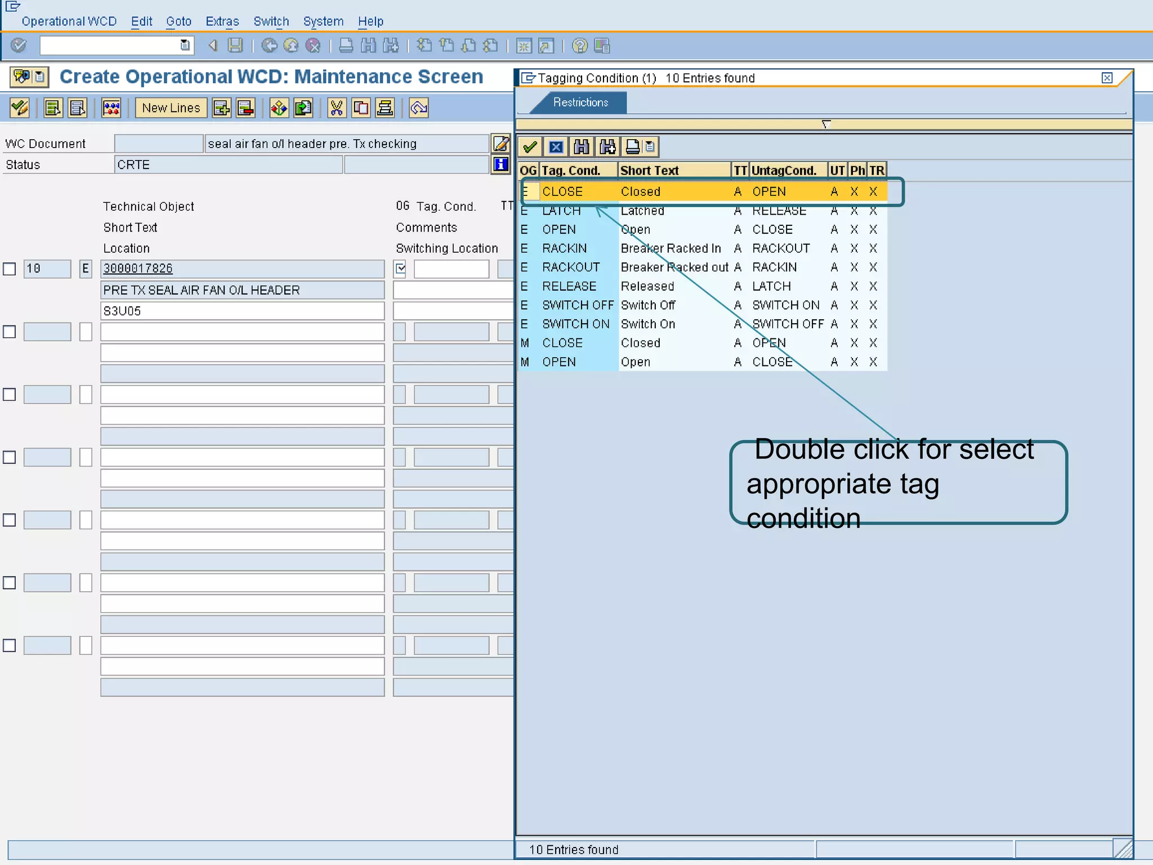Tick the third item row checkbox
This screenshot has width=1153, height=865.
point(10,394)
